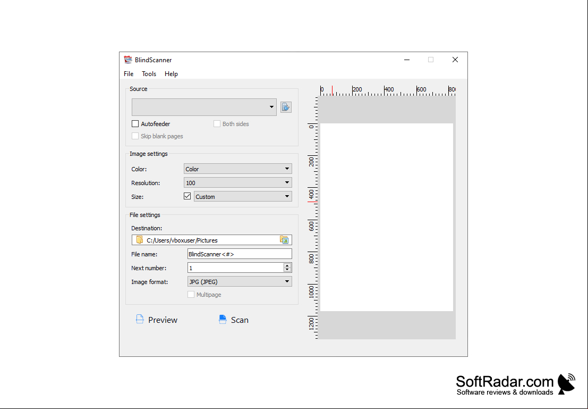Open the Source scanner dropdown
This screenshot has height=409, width=588.
(x=204, y=107)
